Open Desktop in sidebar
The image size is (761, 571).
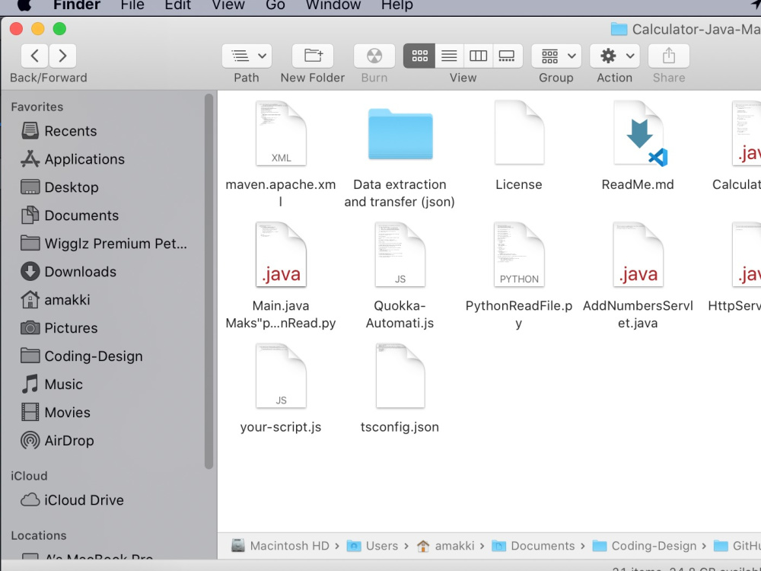coord(59,187)
